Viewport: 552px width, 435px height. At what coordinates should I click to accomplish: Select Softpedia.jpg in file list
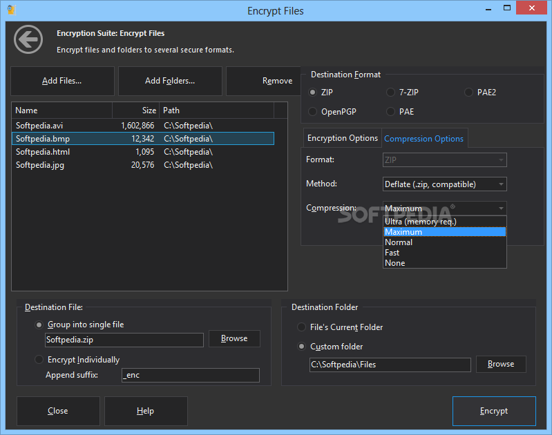click(x=143, y=165)
